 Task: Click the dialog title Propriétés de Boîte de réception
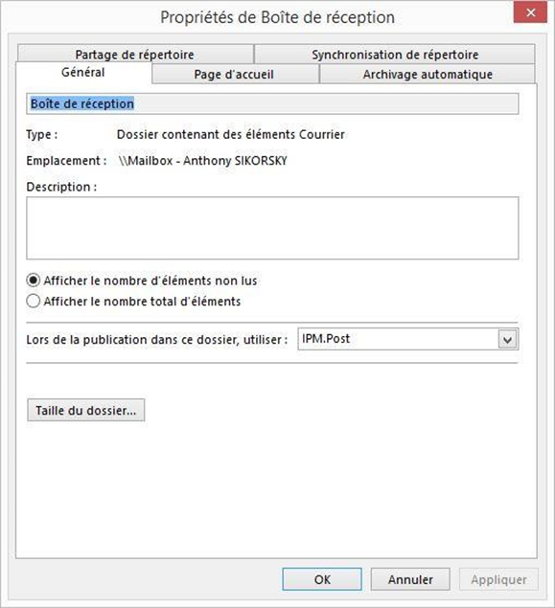click(278, 17)
